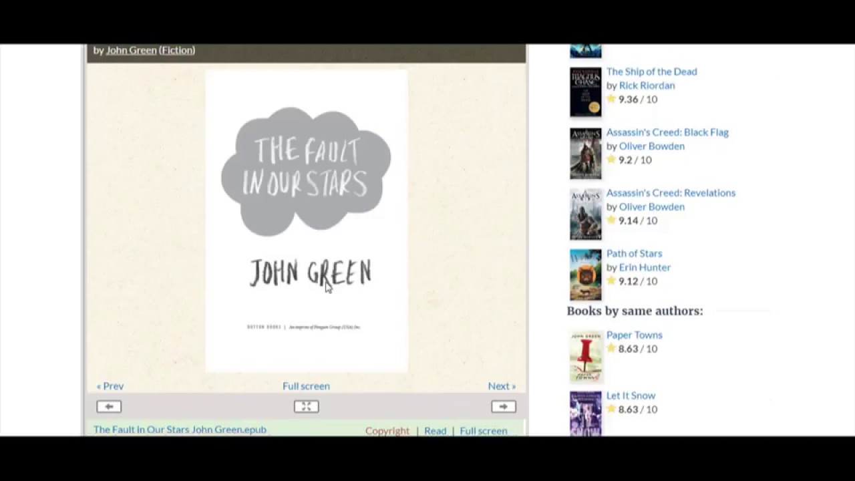The height and width of the screenshot is (481, 855).
Task: Click the Copyright link
Action: coord(387,430)
